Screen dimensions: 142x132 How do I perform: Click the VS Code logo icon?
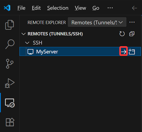[x=7, y=8]
